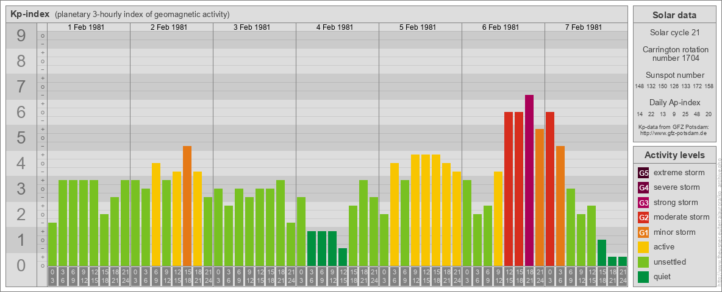Screen dimensions: 722x292
Task: Select the 2 Feb 1981 date header
Action: [x=169, y=27]
